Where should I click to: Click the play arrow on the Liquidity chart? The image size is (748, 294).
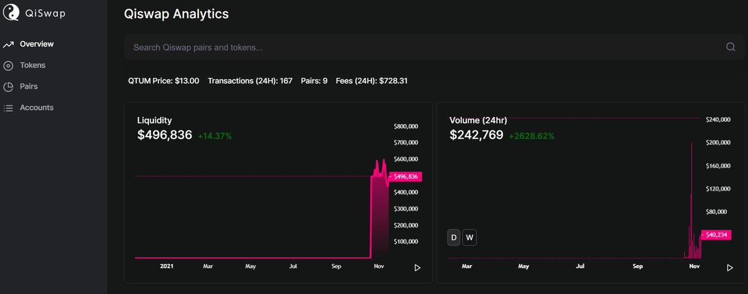pyautogui.click(x=418, y=268)
